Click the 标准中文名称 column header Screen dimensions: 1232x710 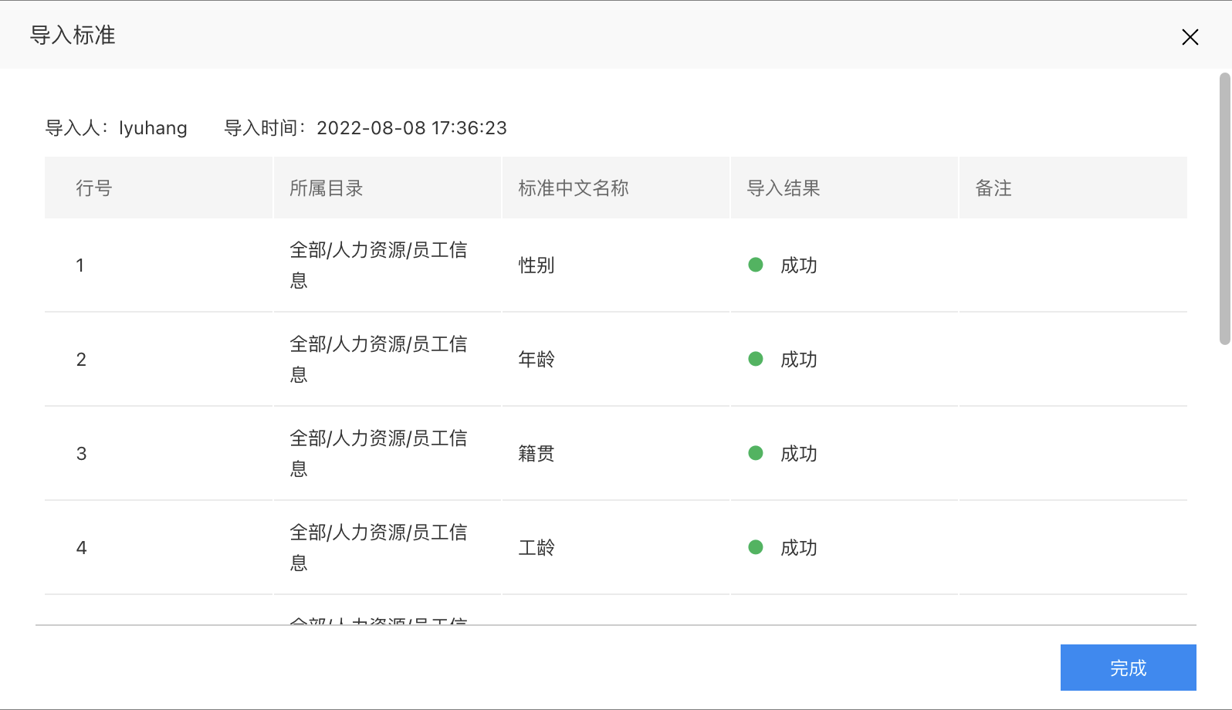point(616,188)
